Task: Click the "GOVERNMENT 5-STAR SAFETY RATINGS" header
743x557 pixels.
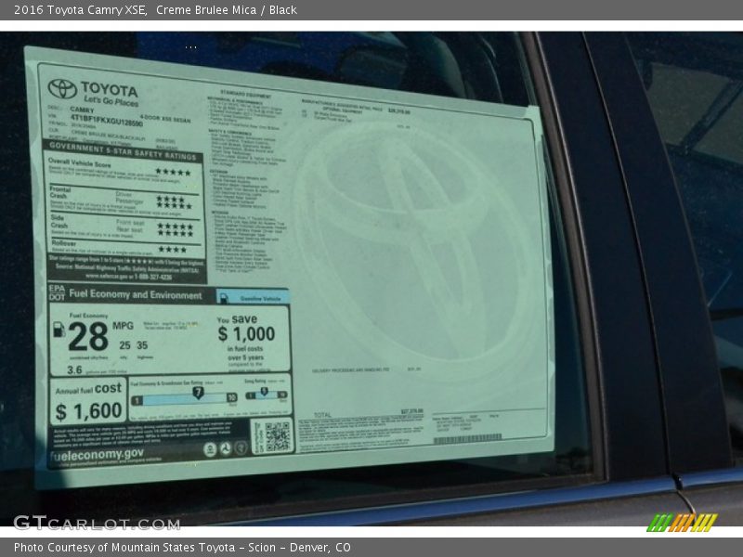Action: 123,150
